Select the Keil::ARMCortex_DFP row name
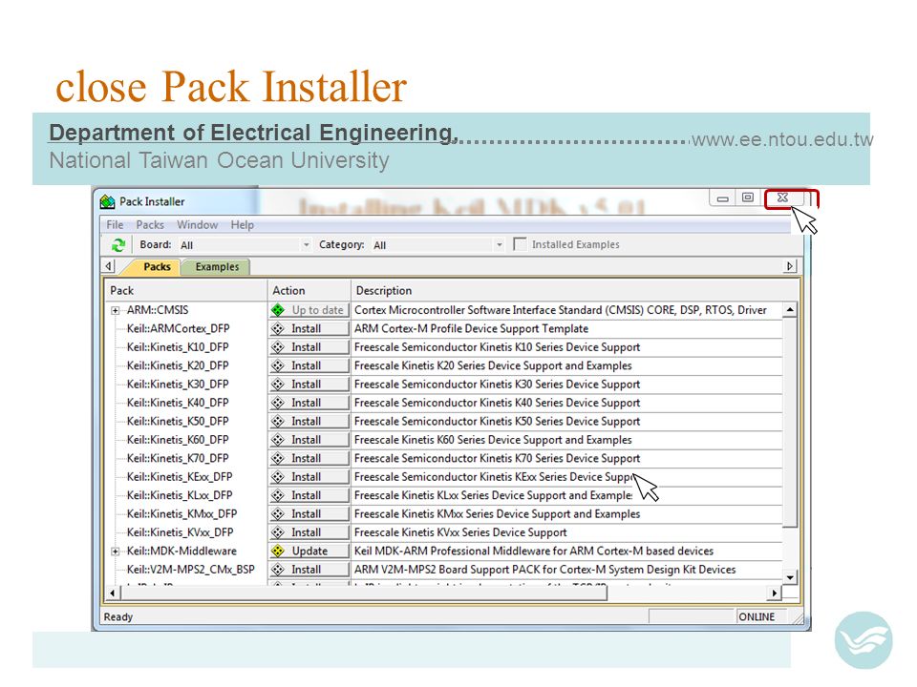917x687 pixels. [x=179, y=329]
